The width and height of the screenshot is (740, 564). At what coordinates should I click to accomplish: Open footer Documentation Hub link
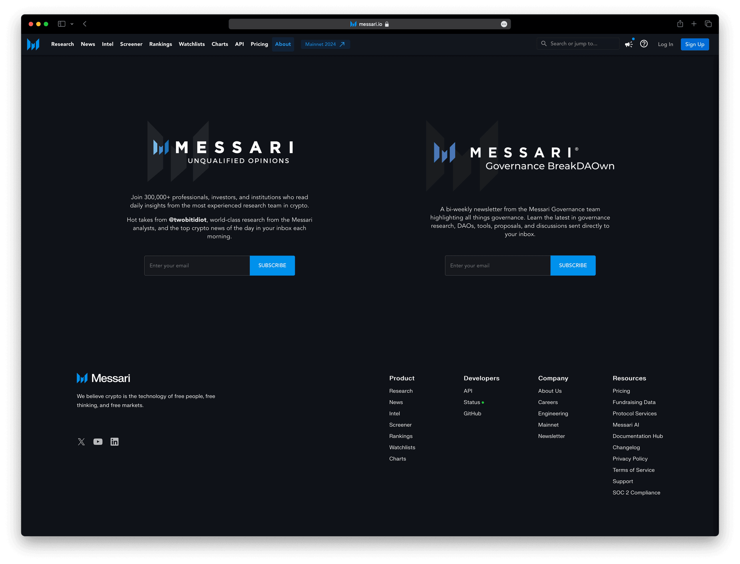point(638,436)
